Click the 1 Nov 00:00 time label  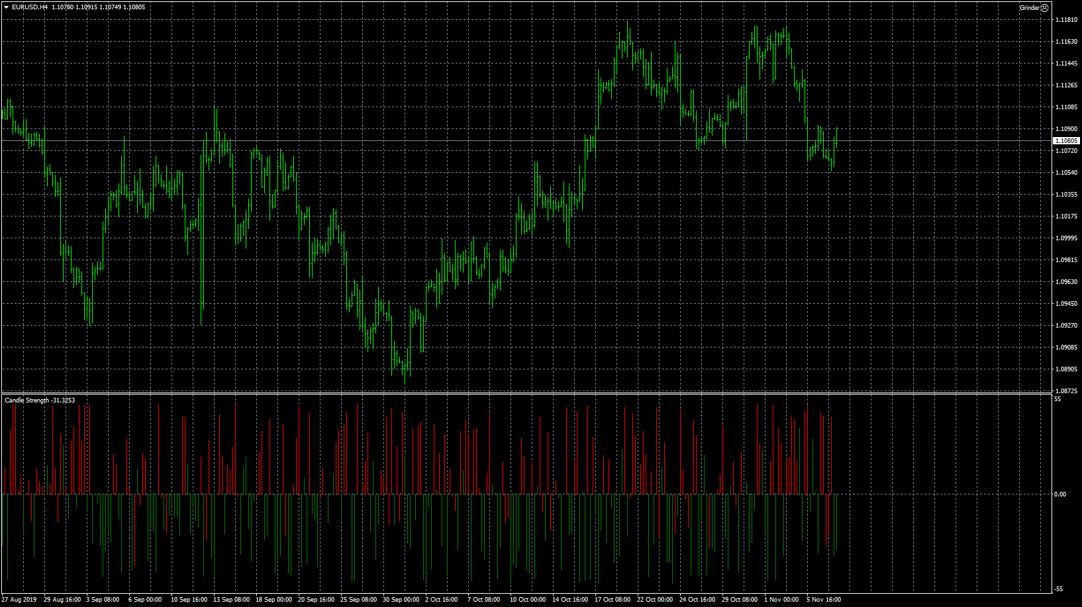[x=781, y=600]
